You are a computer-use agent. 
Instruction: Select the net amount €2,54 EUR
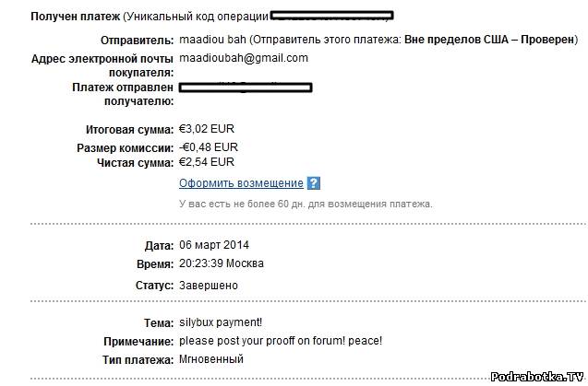(x=209, y=162)
